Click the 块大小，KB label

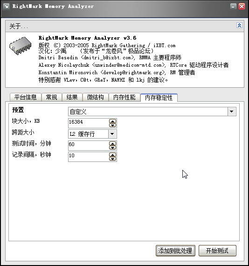click(x=26, y=121)
